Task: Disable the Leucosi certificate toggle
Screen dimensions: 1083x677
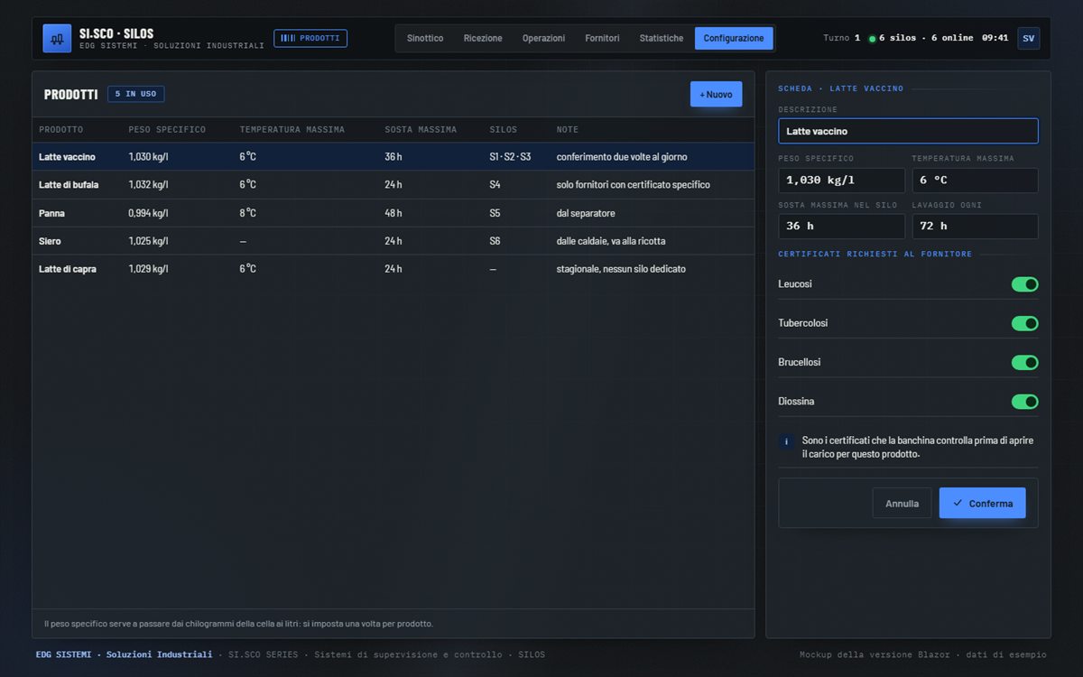Action: coord(1024,284)
